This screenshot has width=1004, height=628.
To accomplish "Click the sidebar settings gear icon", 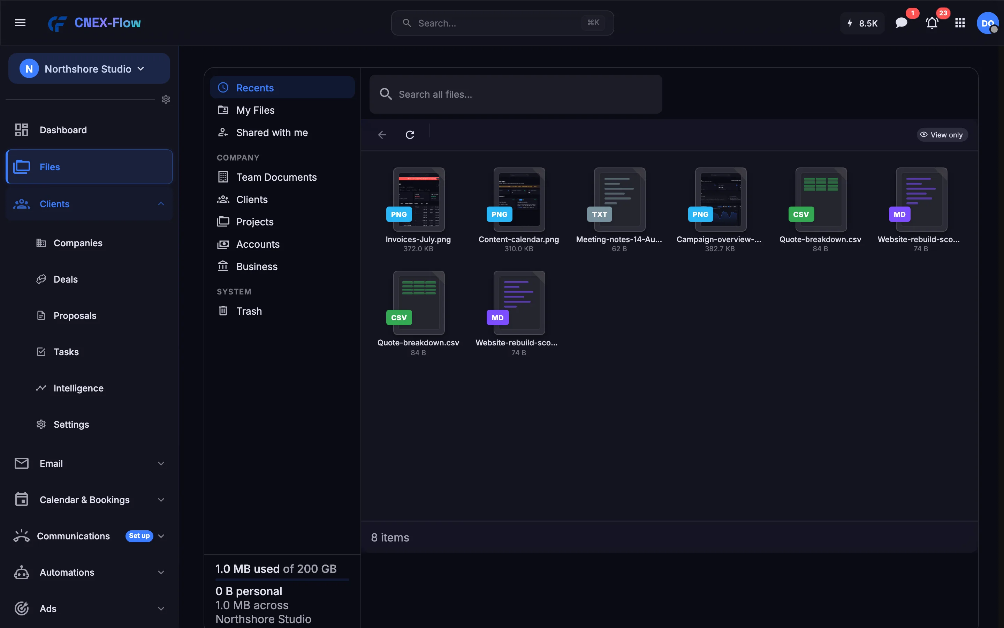I will pyautogui.click(x=166, y=99).
